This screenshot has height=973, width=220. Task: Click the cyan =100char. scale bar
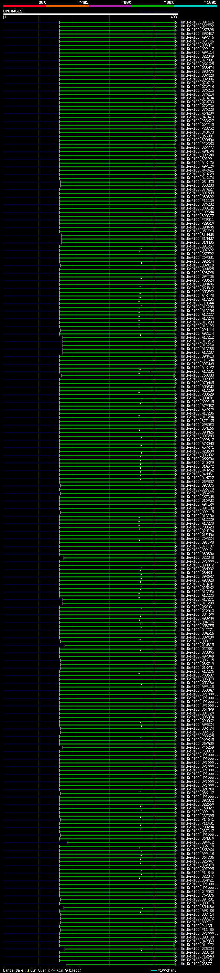pos(153,970)
